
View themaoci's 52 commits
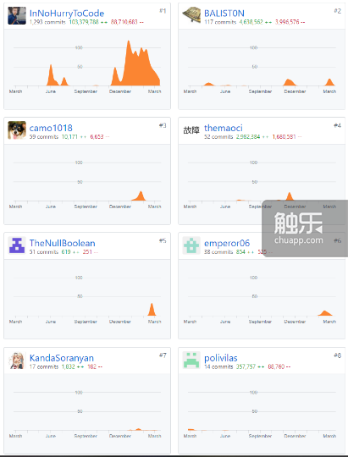(x=218, y=137)
